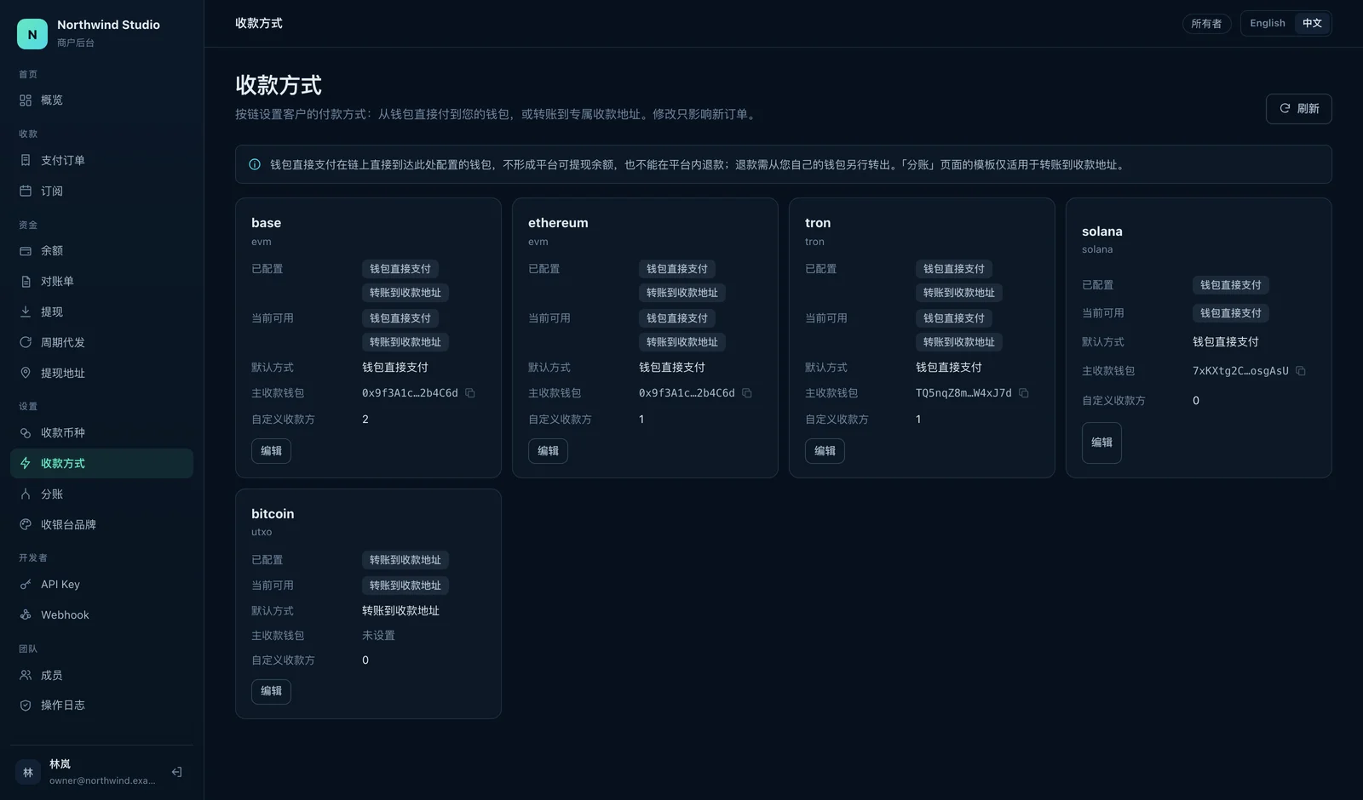Click the 支付订单 receipt icon
The height and width of the screenshot is (800, 1363).
pyautogui.click(x=26, y=160)
